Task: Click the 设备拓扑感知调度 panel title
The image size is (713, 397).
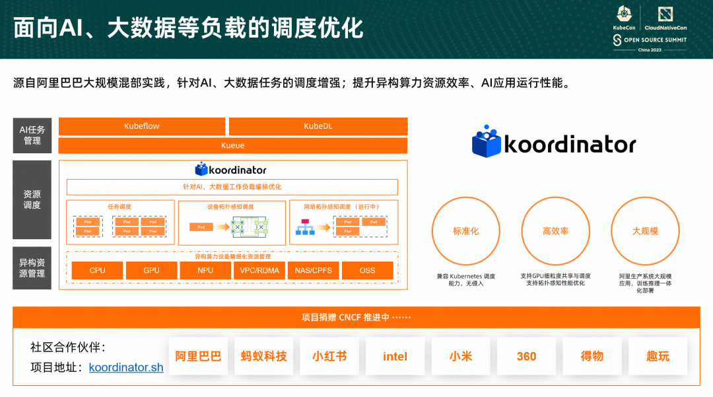Action: (230, 207)
